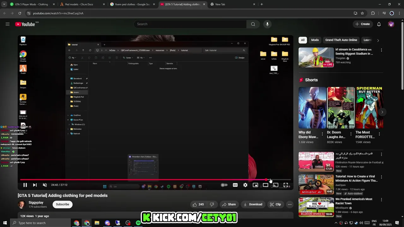The height and width of the screenshot is (227, 404).
Task: Download the video
Action: pos(253,204)
